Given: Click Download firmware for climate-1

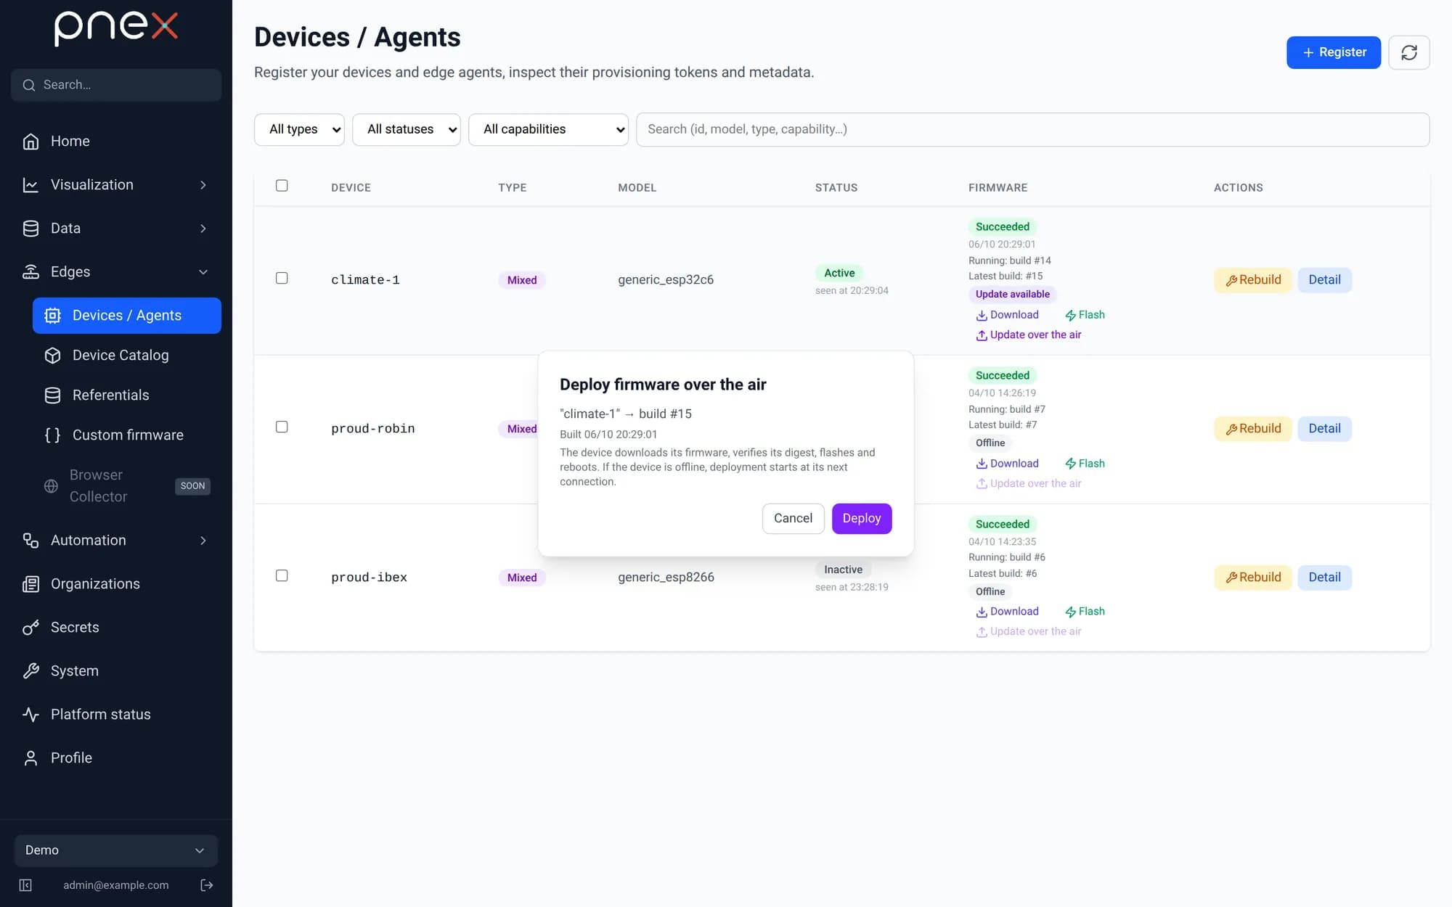Looking at the screenshot, I should 1007,315.
